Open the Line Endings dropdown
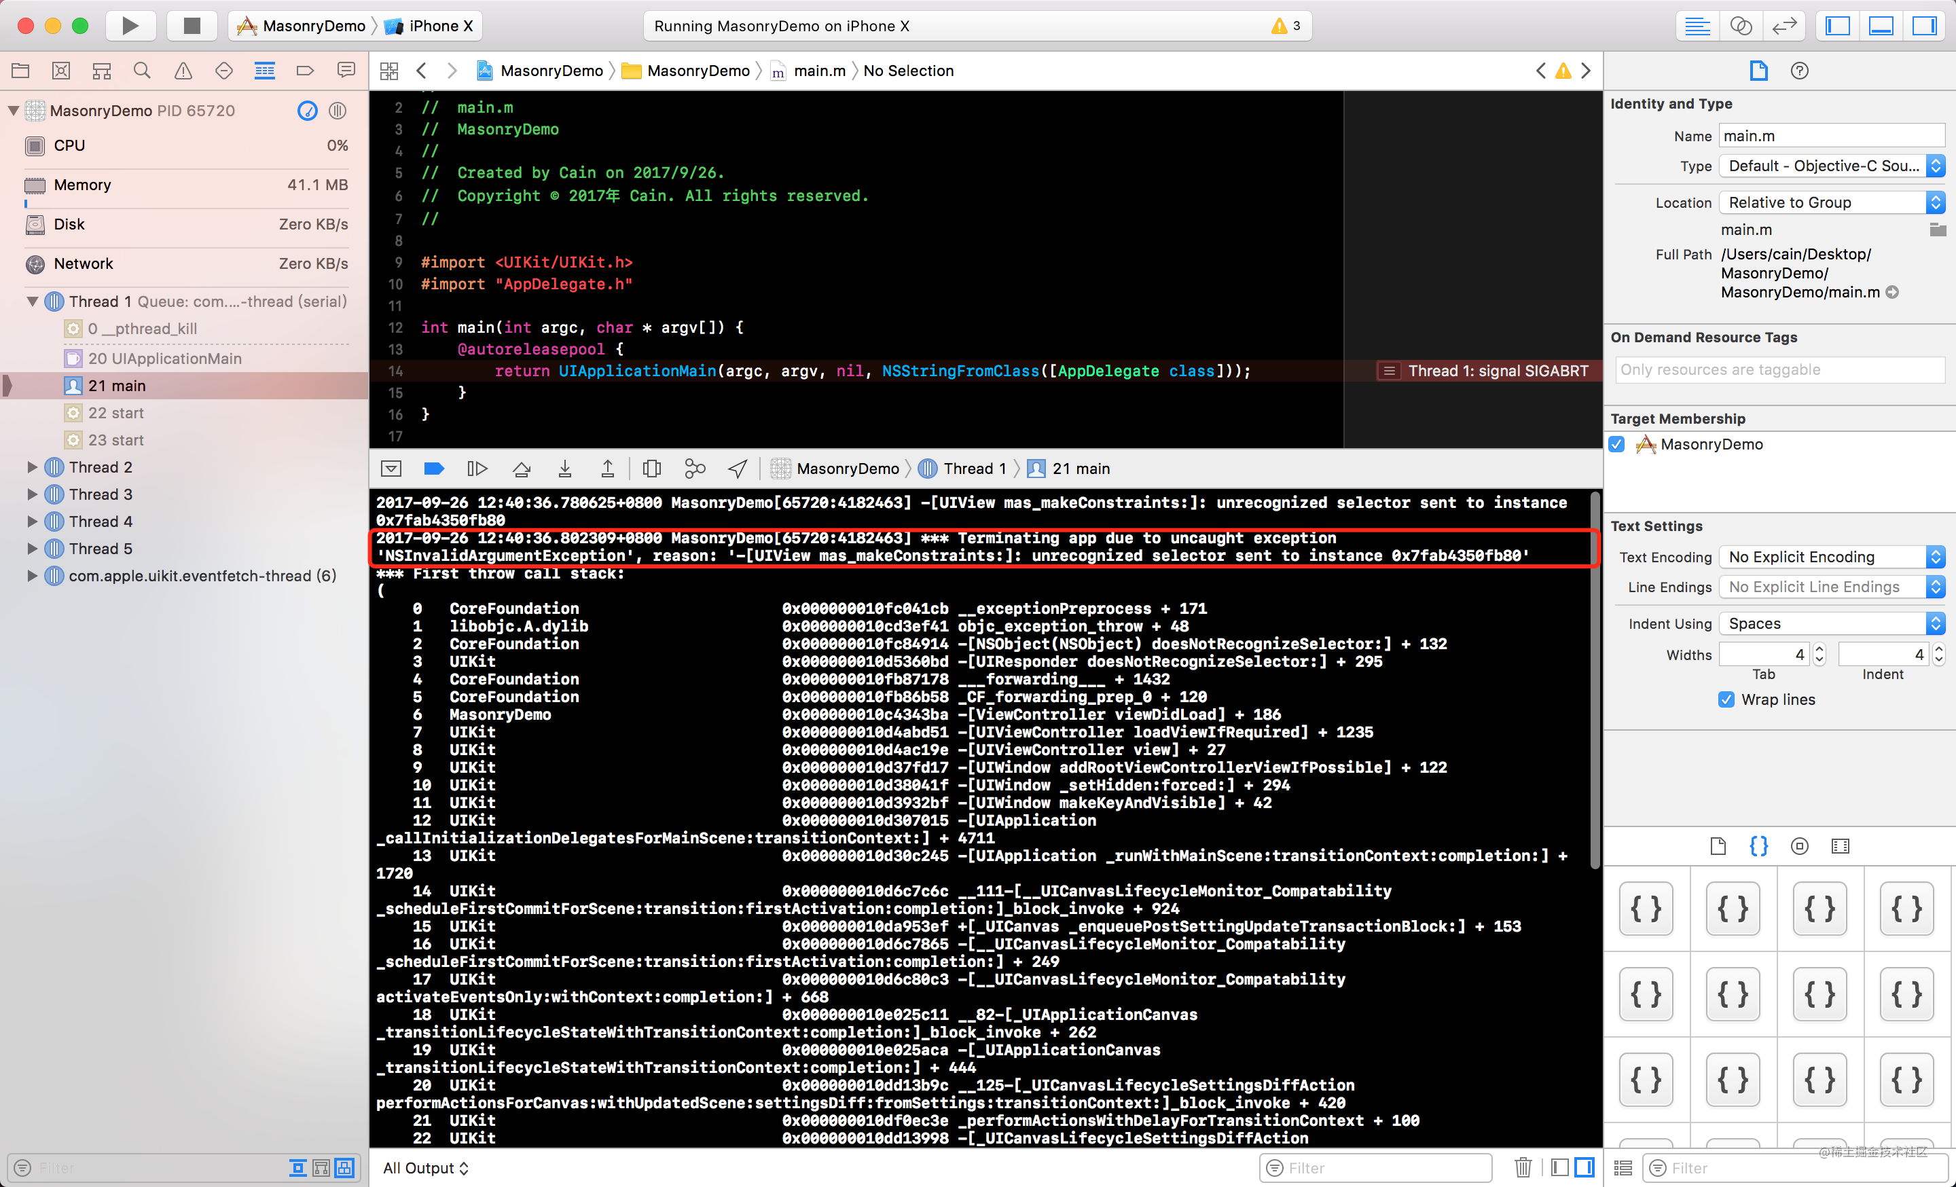Viewport: 1956px width, 1187px height. (x=1831, y=587)
